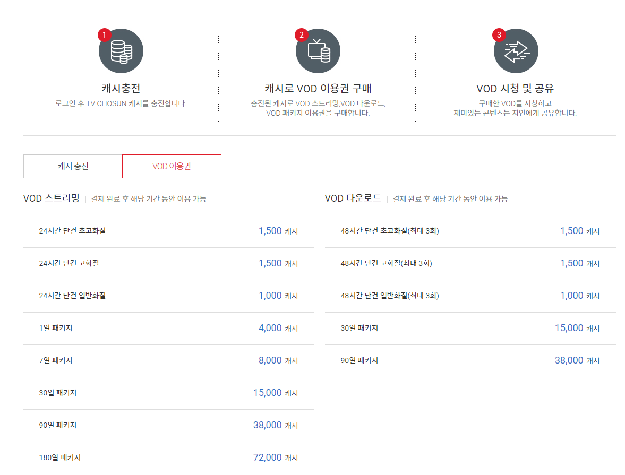Select the VOD 이용권 tab

coord(172,166)
